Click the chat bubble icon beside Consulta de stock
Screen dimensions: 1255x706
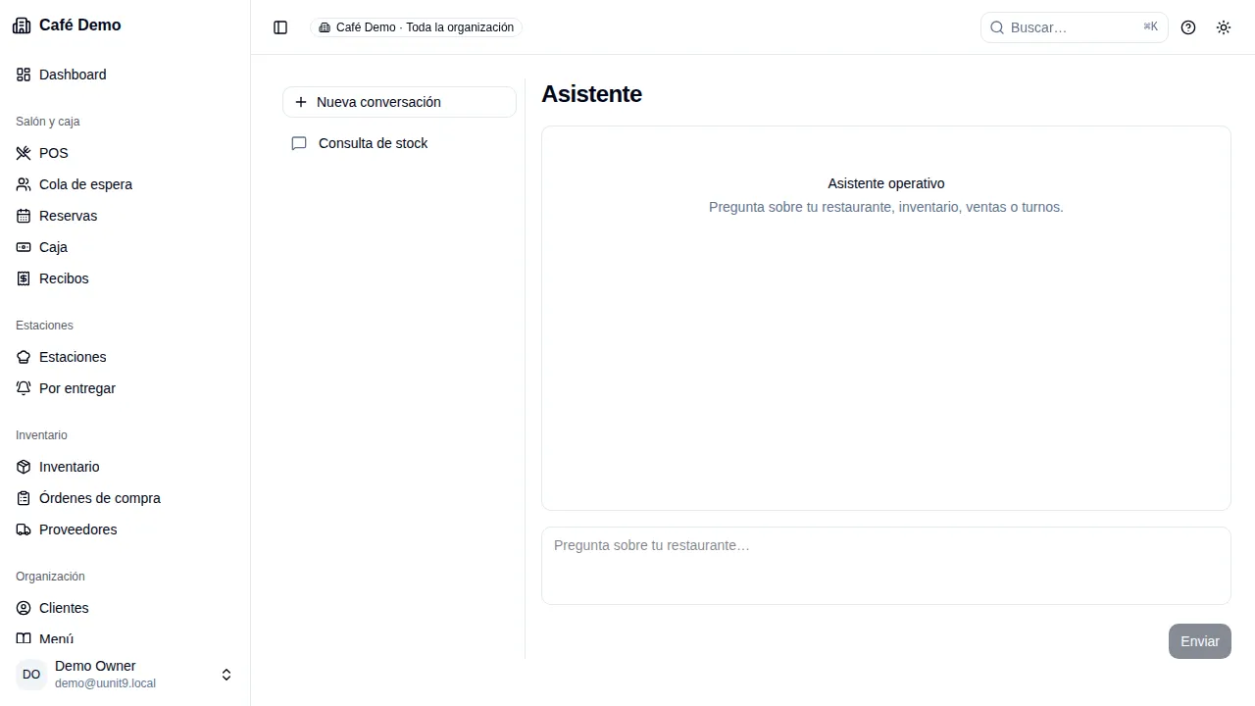299,143
